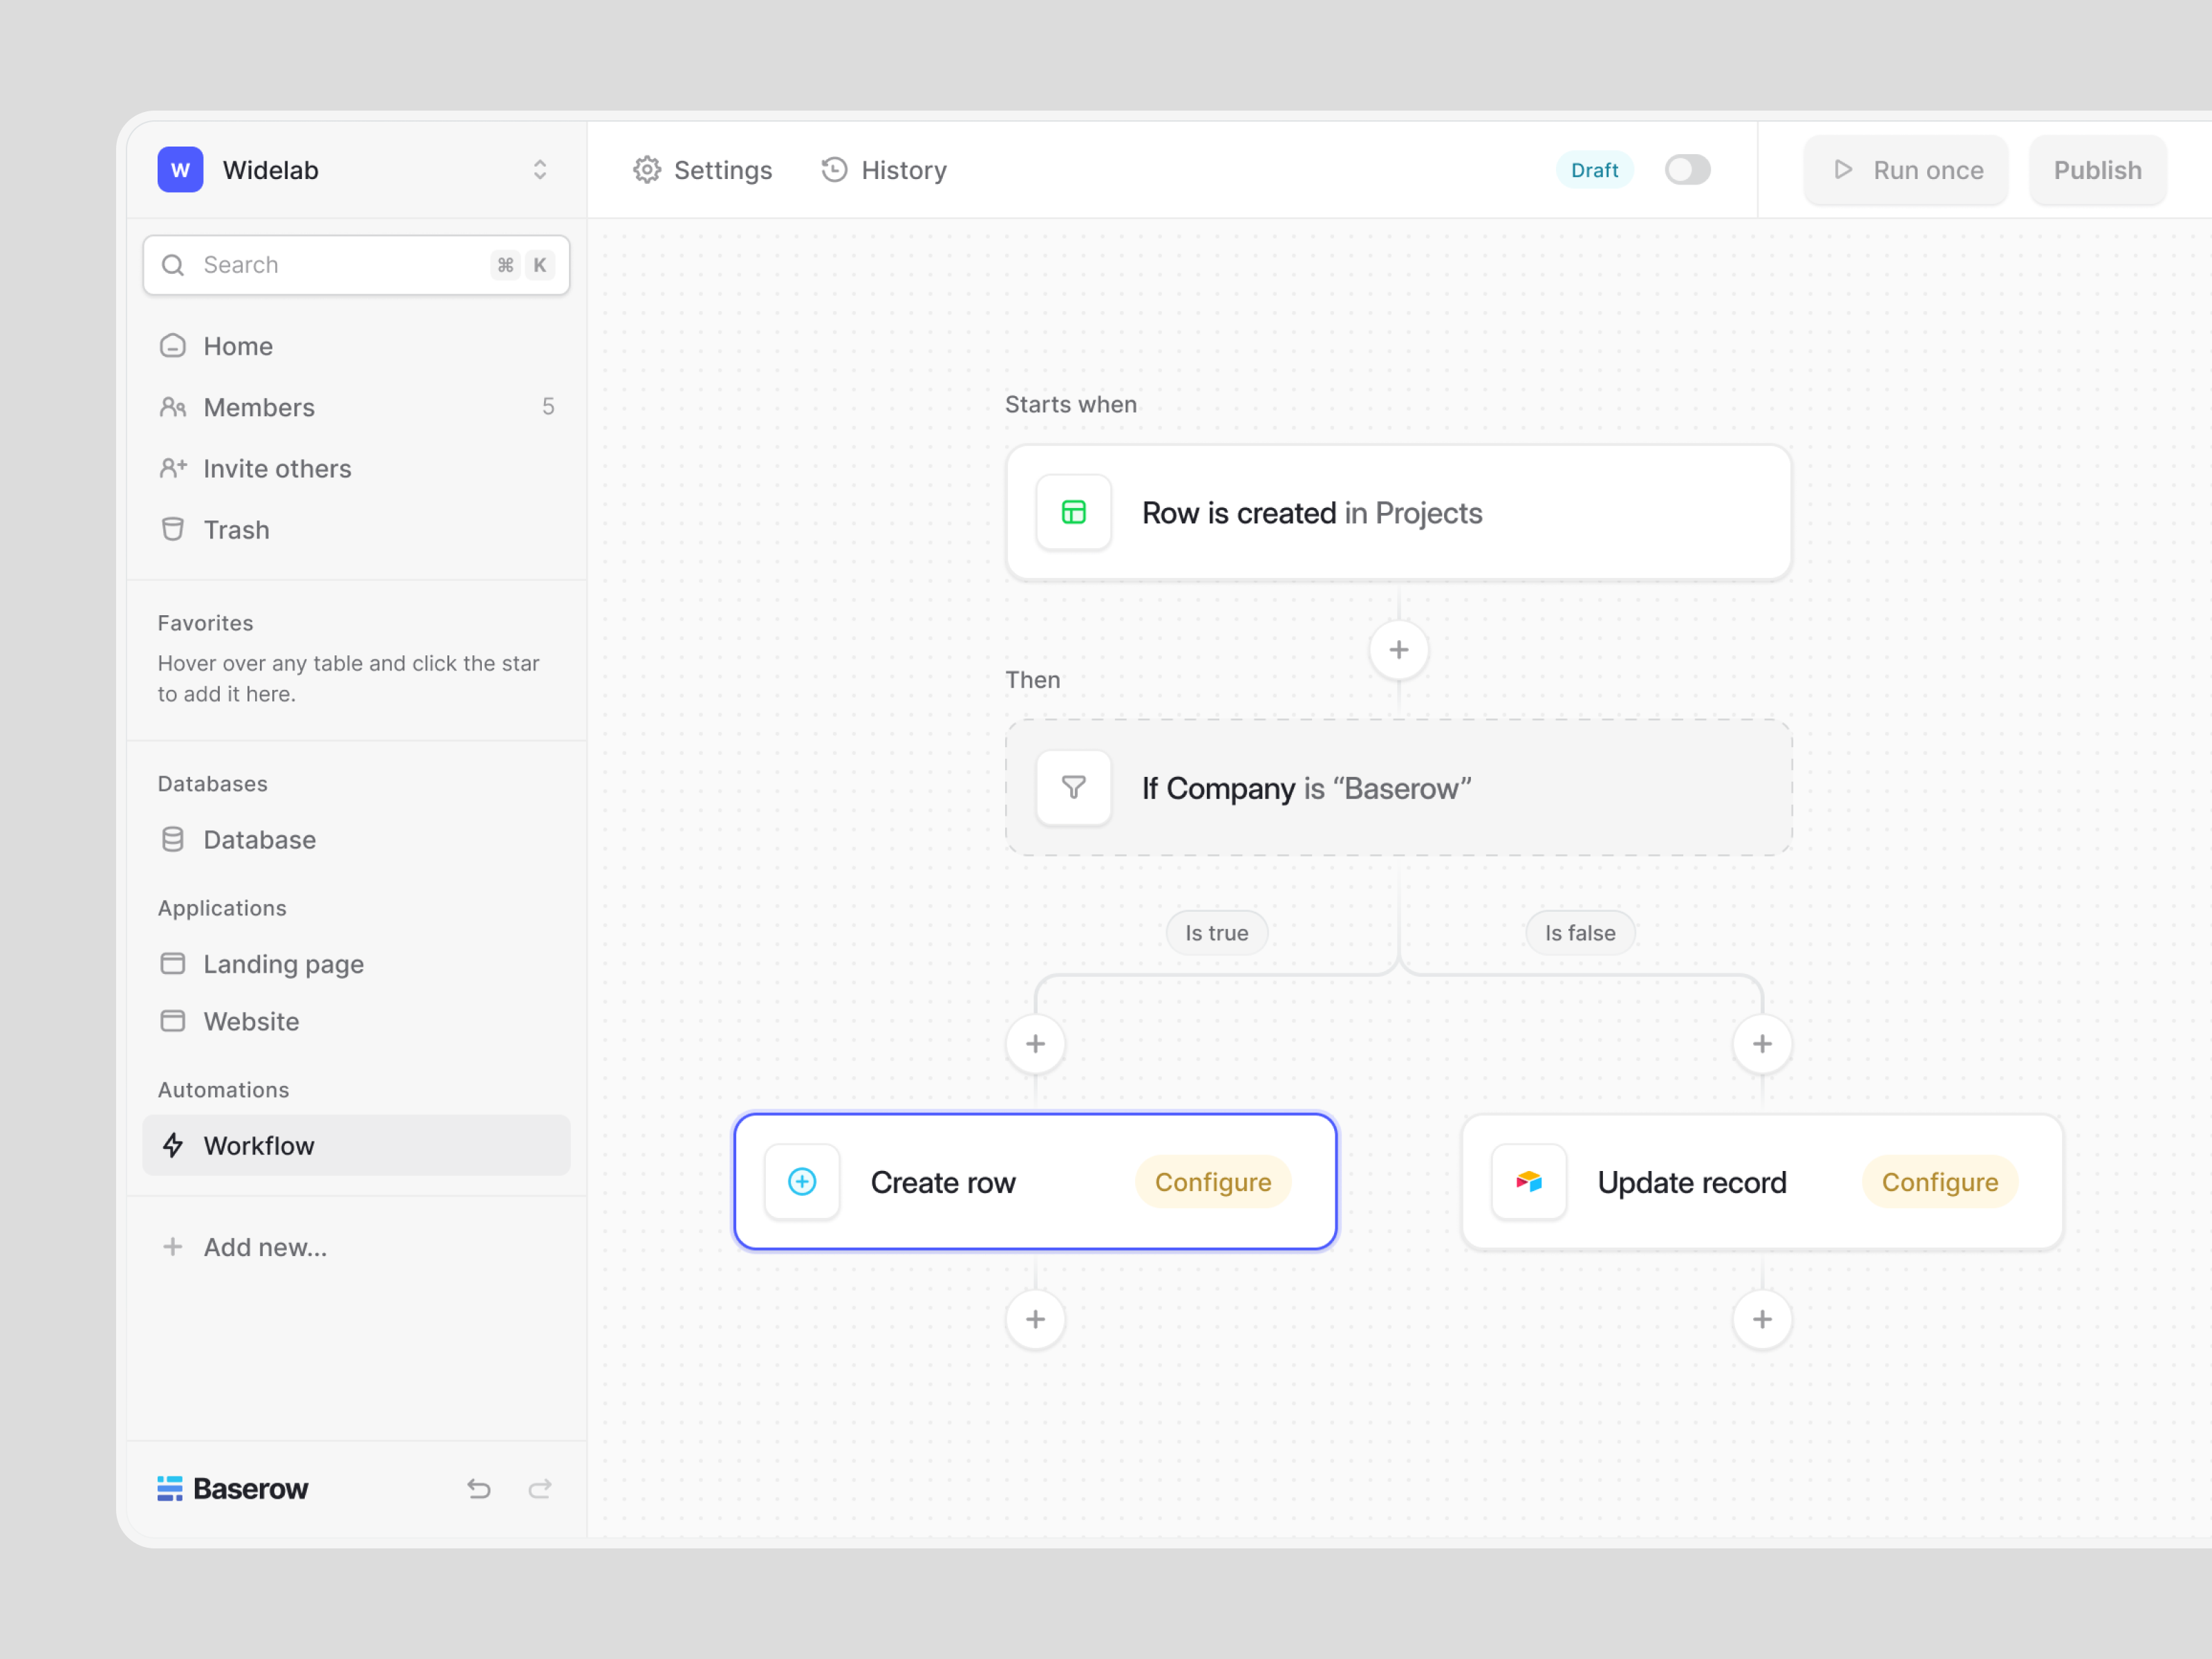Click the redo arrow at bottom left

(x=540, y=1489)
